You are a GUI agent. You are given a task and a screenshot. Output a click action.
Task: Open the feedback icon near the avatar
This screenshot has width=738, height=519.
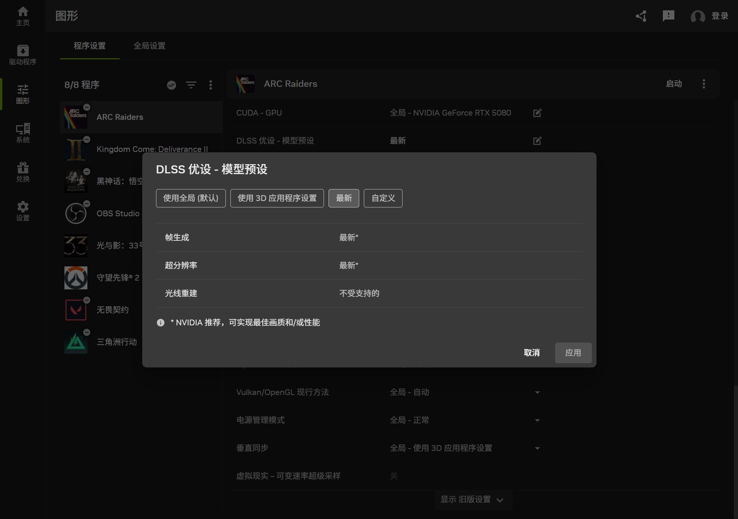click(669, 15)
